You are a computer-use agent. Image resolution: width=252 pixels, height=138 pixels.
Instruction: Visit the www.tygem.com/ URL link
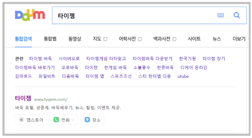point(51,99)
